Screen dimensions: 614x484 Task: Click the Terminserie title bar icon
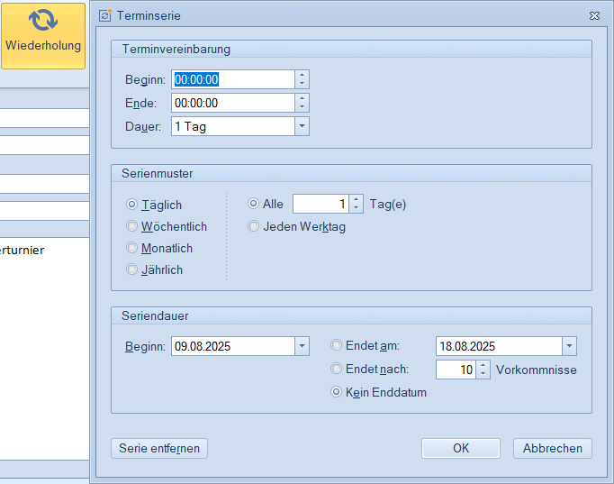[105, 15]
